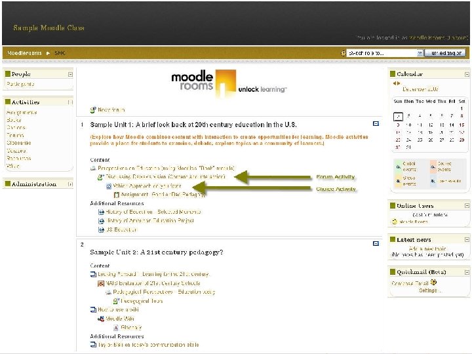The image size is (472, 354).
Task: Collapse the Online Users block
Action: 467,206
